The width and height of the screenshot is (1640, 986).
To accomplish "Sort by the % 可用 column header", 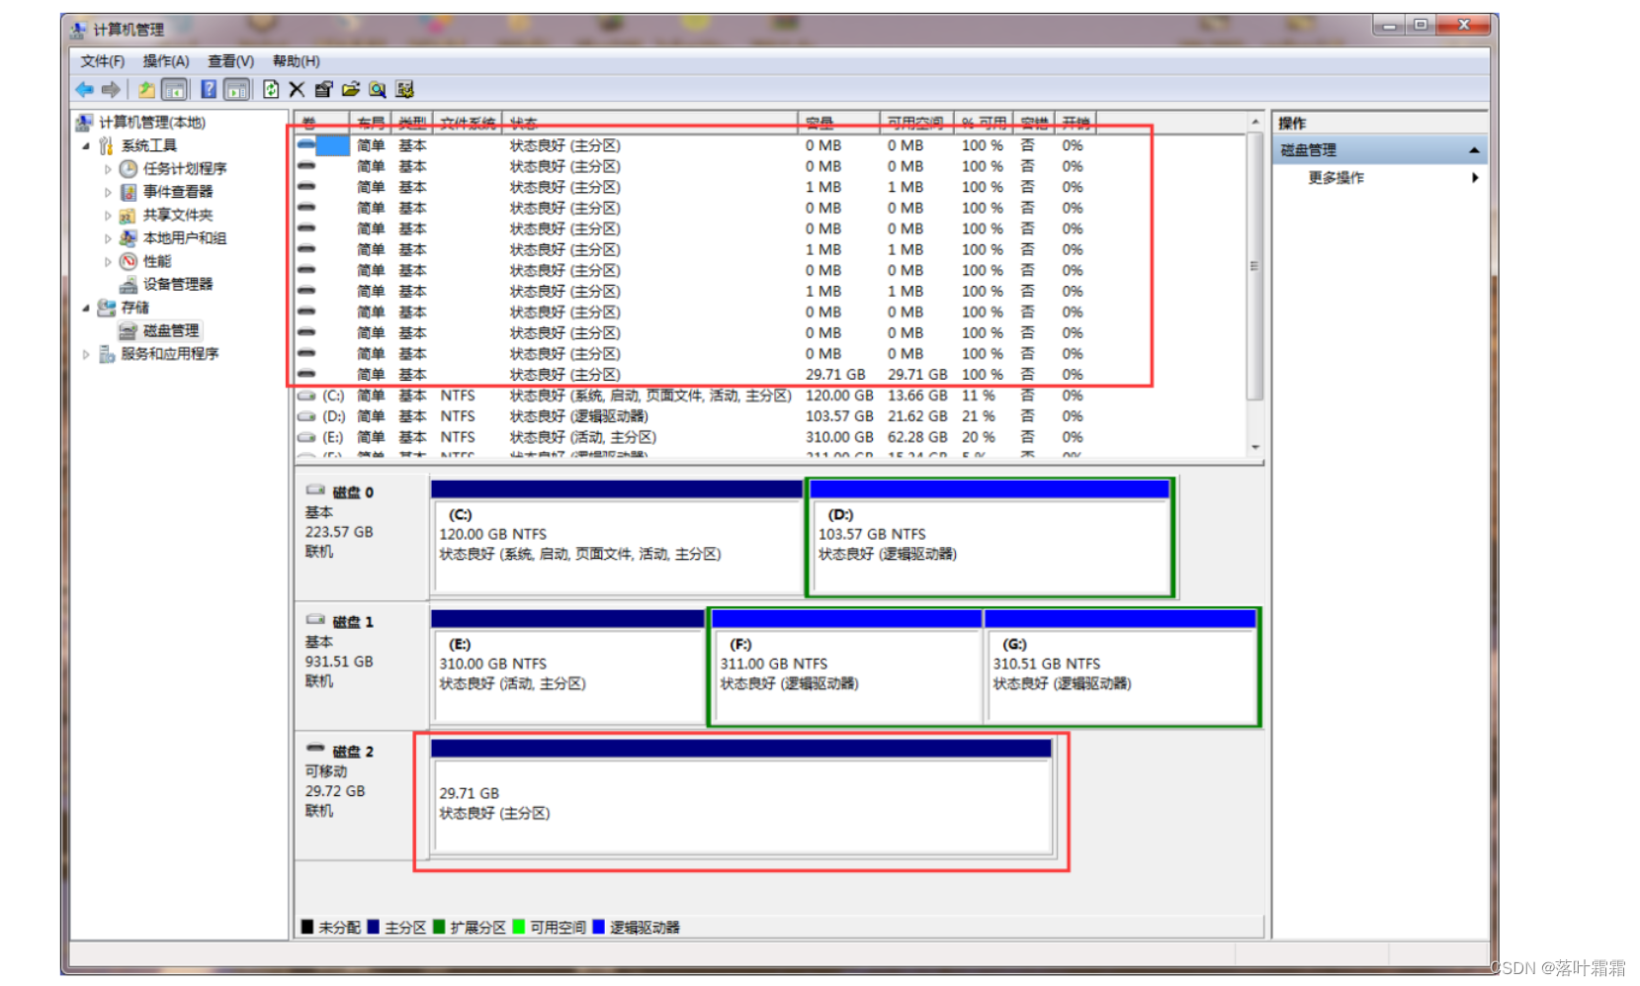I will (984, 123).
